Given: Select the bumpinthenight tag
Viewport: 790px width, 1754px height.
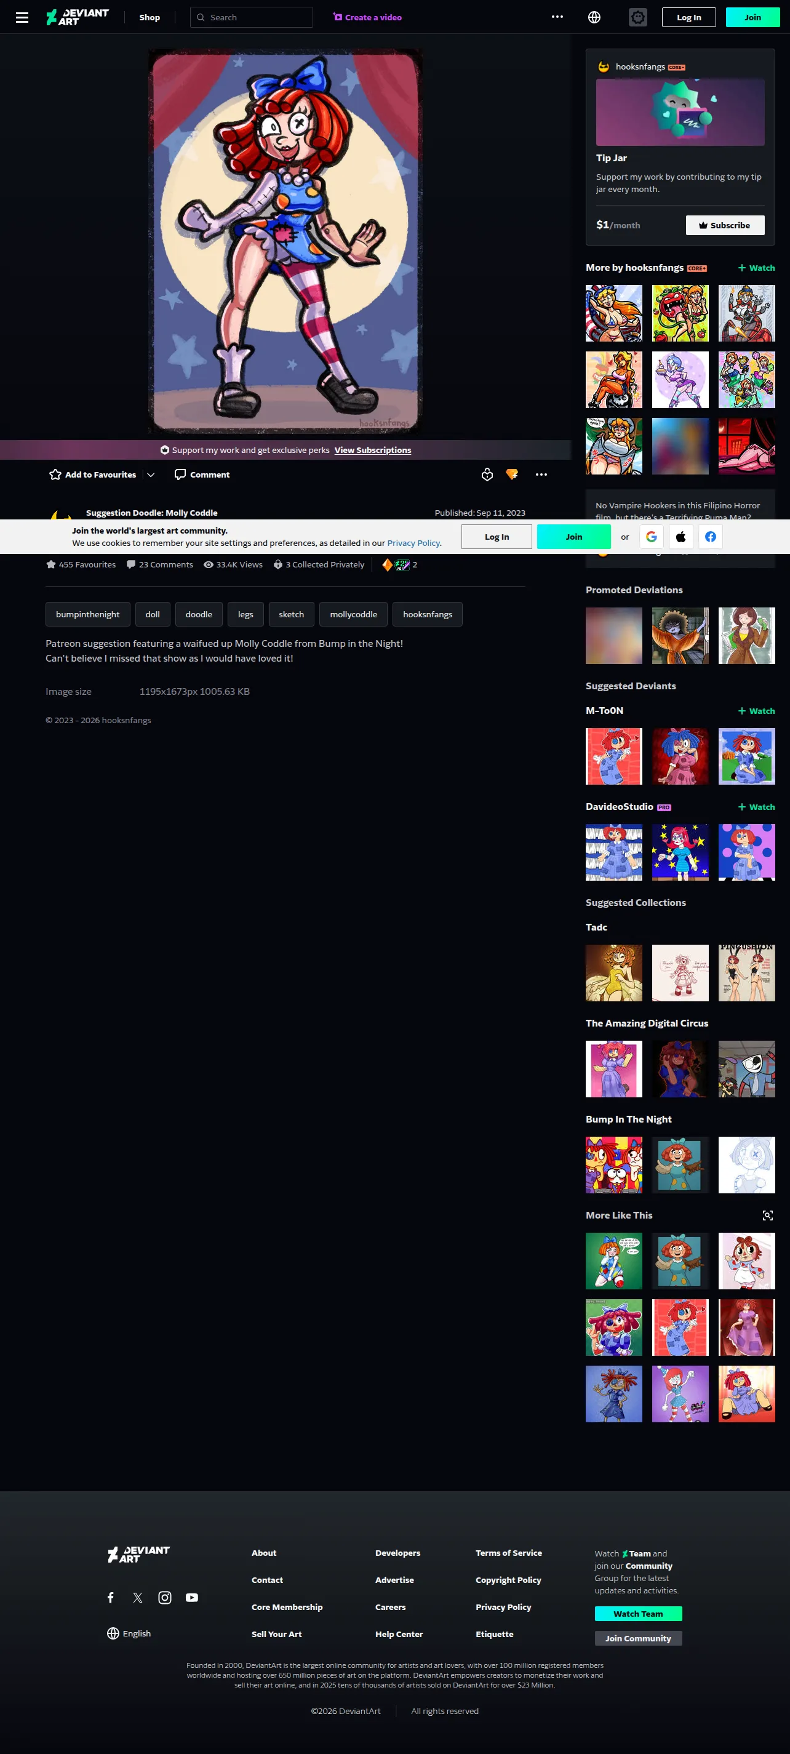Looking at the screenshot, I should pyautogui.click(x=88, y=614).
